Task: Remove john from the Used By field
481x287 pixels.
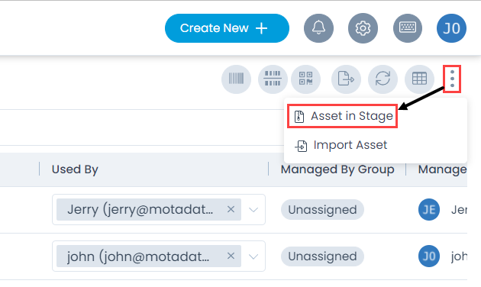Action: click(231, 256)
